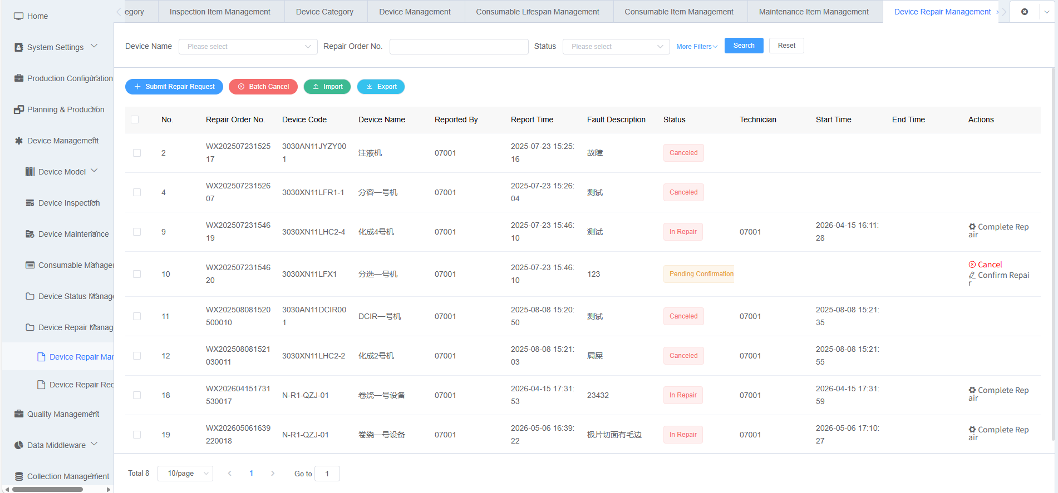Viewport: 1058px width, 493px height.
Task: Click the Device Model icon
Action: coord(30,172)
